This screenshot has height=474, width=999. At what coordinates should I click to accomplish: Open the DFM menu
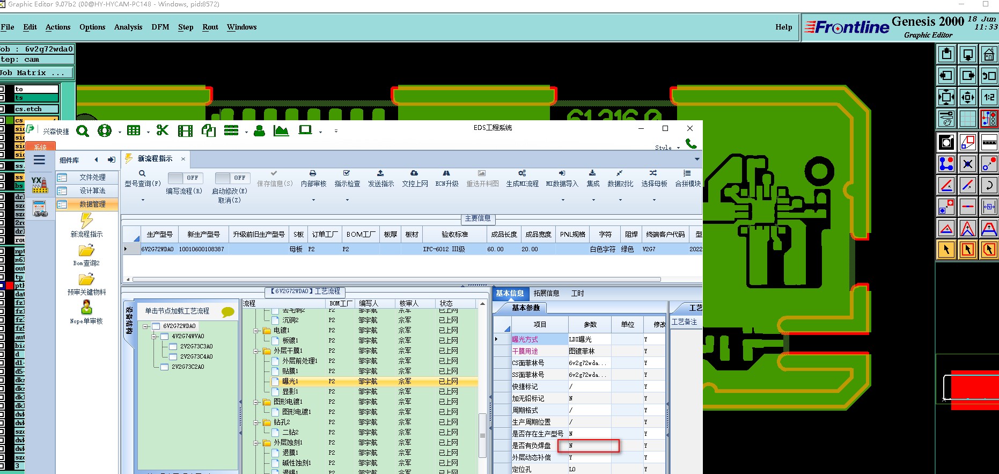[x=160, y=27]
